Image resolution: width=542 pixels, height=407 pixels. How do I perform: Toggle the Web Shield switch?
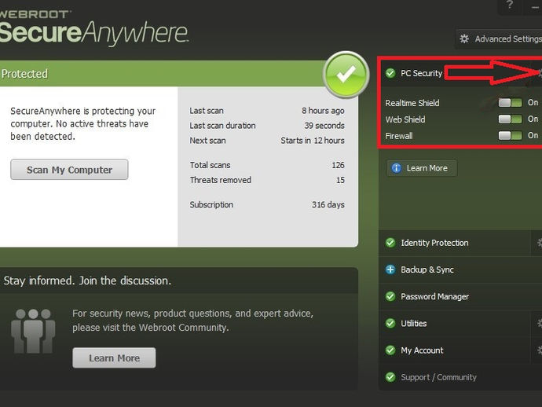(x=510, y=119)
